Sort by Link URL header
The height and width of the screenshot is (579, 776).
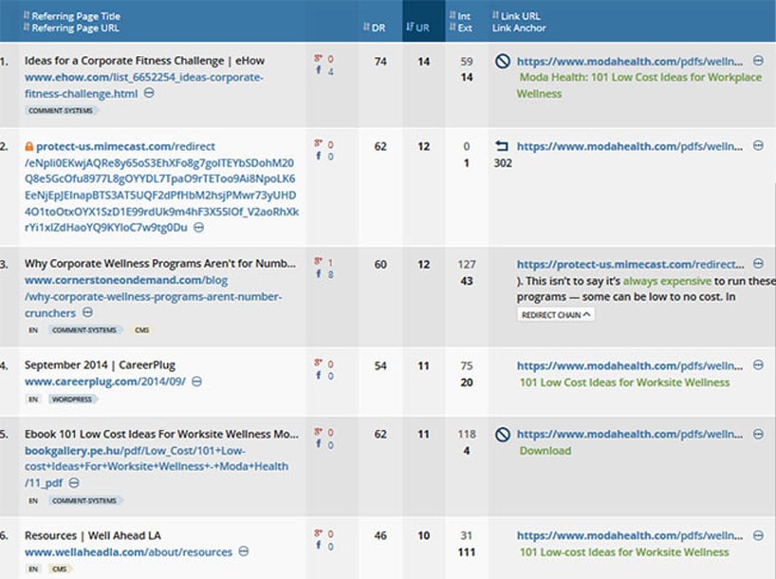tap(516, 16)
